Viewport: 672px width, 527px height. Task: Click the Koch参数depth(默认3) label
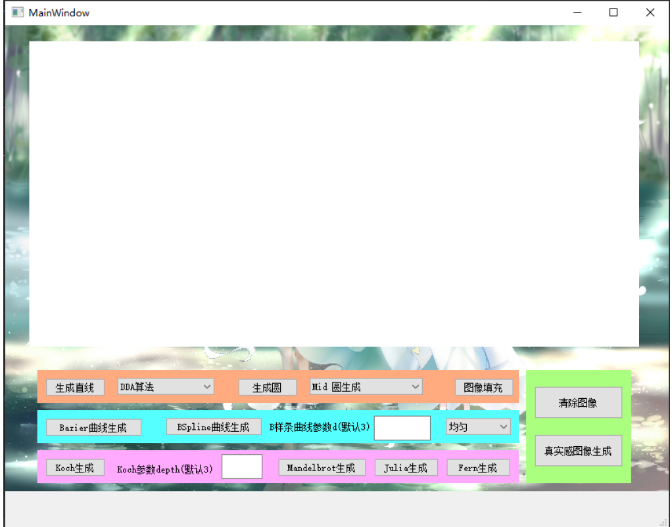click(165, 469)
